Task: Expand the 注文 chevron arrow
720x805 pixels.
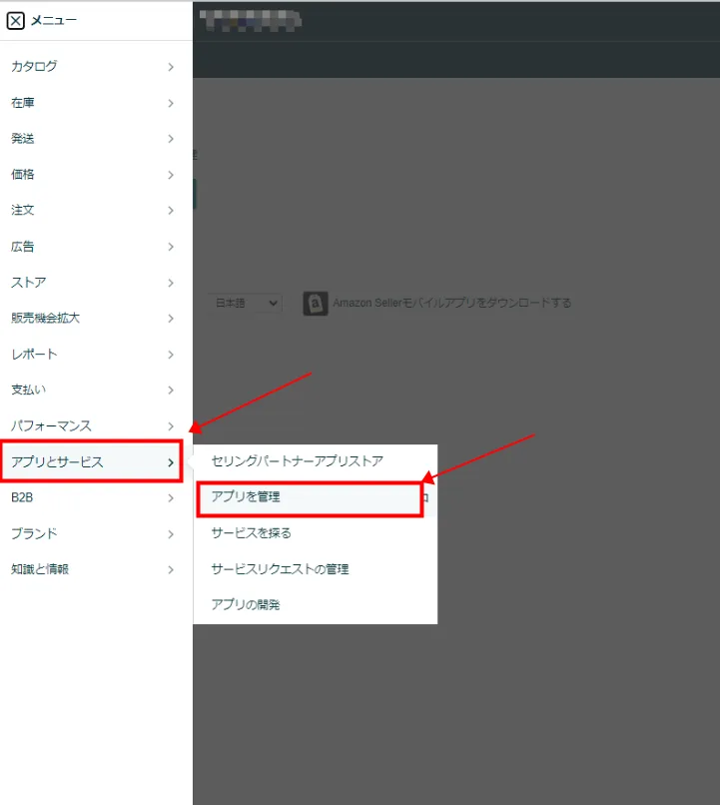Action: coord(171,211)
